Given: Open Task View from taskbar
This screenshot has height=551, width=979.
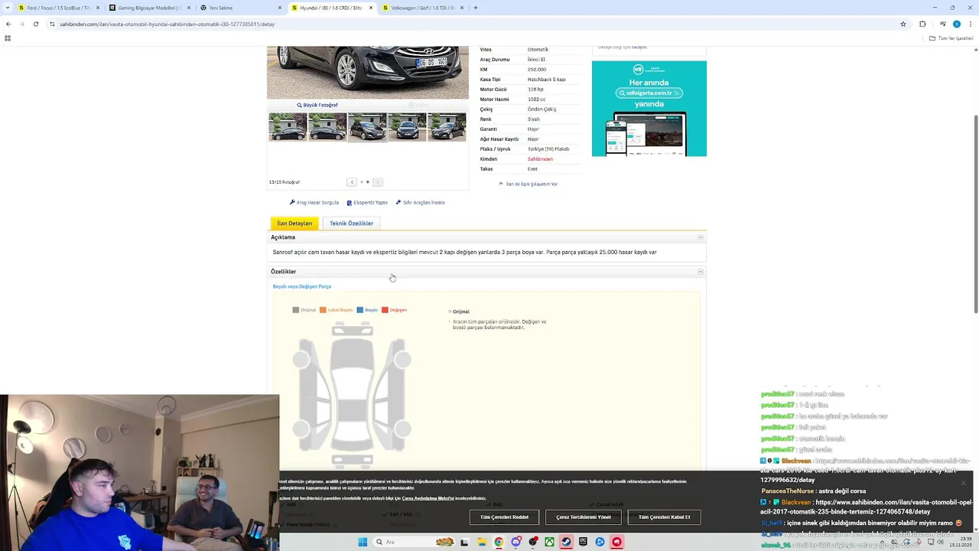Looking at the screenshot, I should 464,542.
